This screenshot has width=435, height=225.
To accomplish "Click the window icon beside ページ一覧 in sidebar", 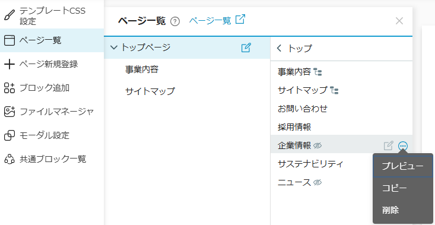I will (x=9, y=40).
